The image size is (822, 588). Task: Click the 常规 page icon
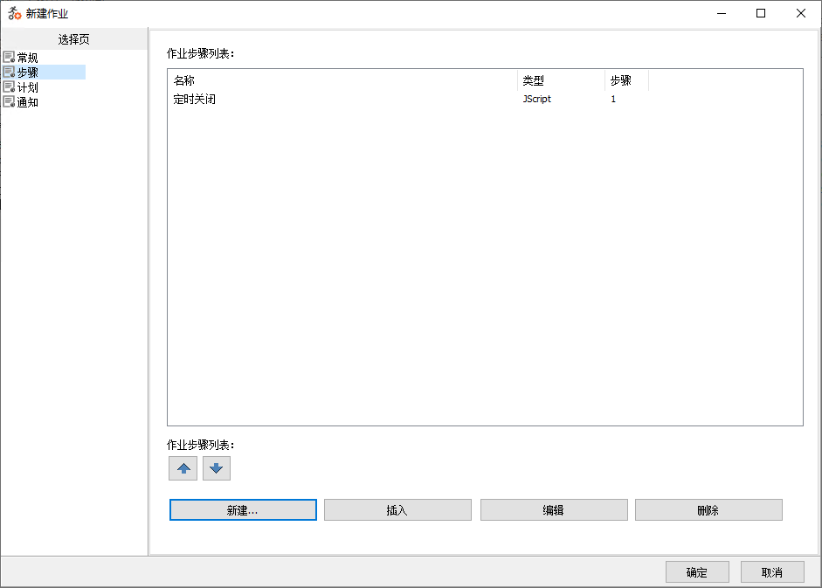(9, 57)
